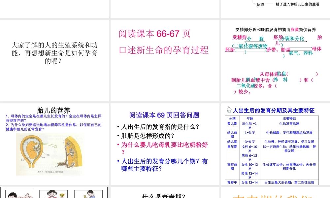Click the text '脐带、胎盘' in the diagram
Image resolution: width=330 pixels, height=198 pixels.
click(278, 50)
